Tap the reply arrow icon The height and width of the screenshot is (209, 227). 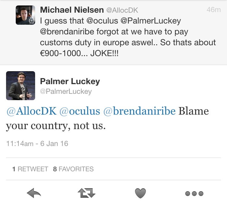pos(34,193)
